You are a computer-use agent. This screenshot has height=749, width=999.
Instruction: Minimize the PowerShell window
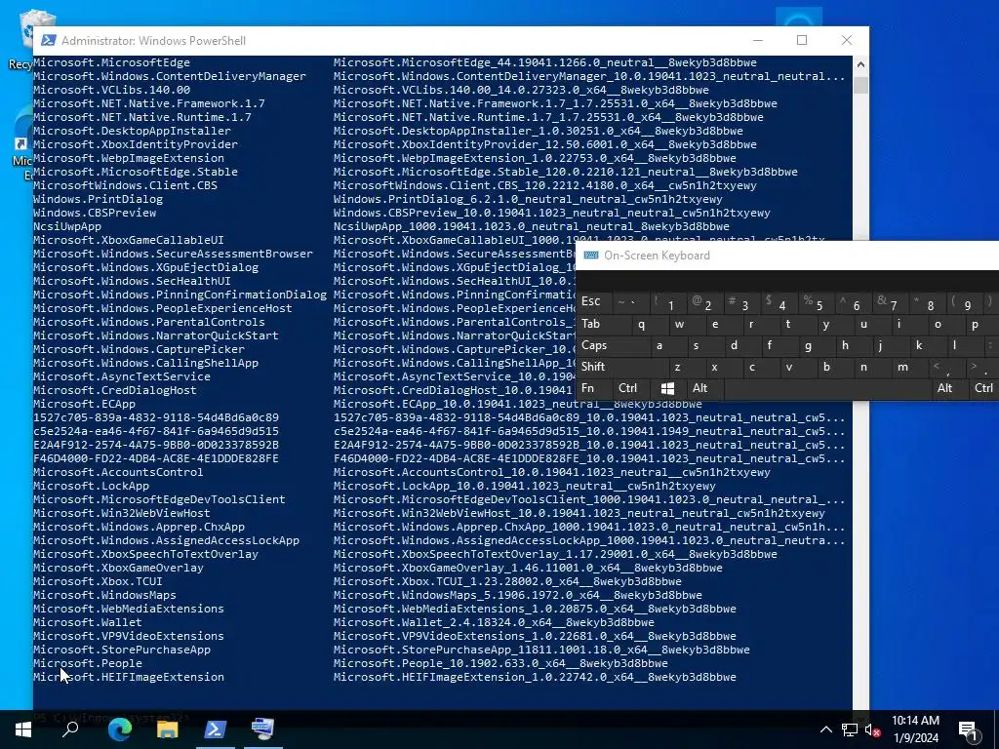click(x=757, y=40)
